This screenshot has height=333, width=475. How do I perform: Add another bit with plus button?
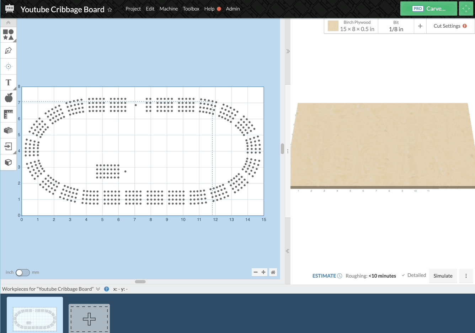[420, 26]
